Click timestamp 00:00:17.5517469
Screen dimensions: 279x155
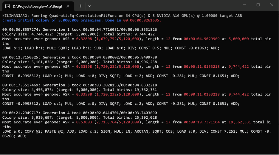[x=20, y=85]
